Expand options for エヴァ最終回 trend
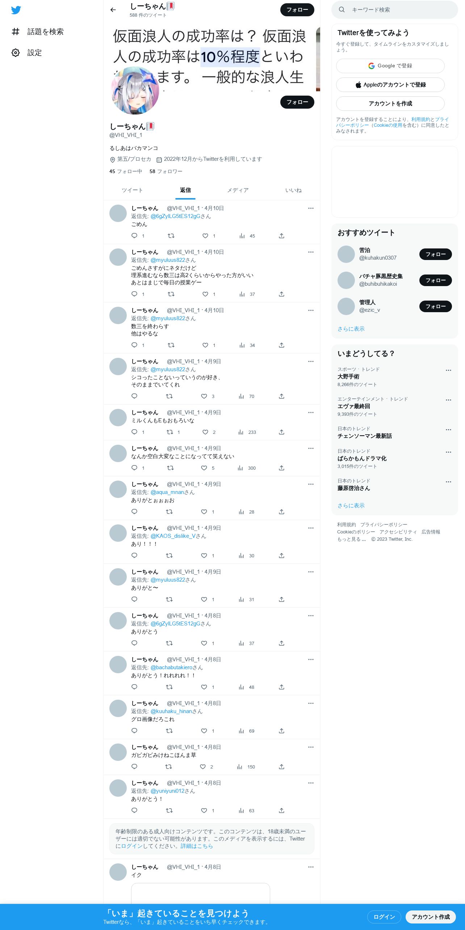The height and width of the screenshot is (930, 465). click(x=448, y=400)
